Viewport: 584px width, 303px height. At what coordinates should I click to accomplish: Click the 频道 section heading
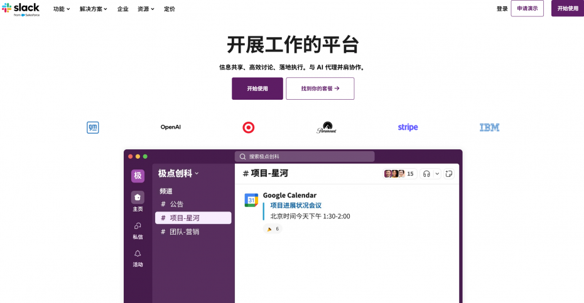click(x=166, y=191)
